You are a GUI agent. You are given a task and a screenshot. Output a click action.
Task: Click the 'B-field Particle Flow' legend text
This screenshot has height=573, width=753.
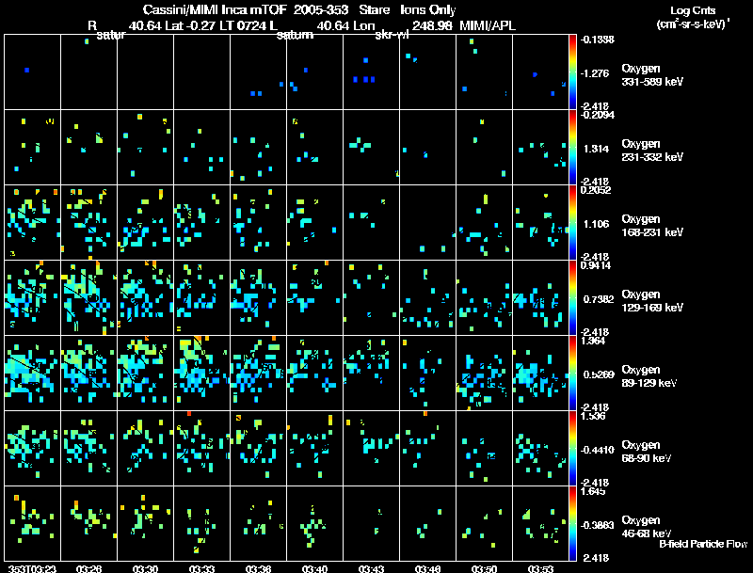703,544
